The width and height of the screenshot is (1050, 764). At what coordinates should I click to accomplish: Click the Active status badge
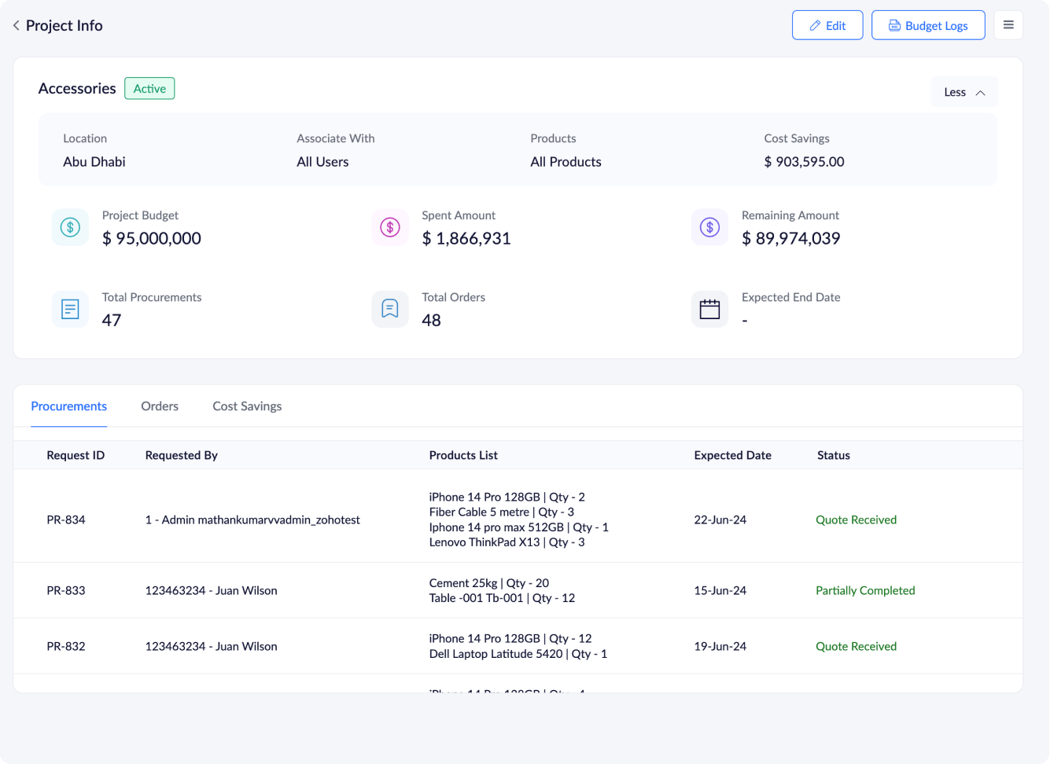[x=149, y=89]
